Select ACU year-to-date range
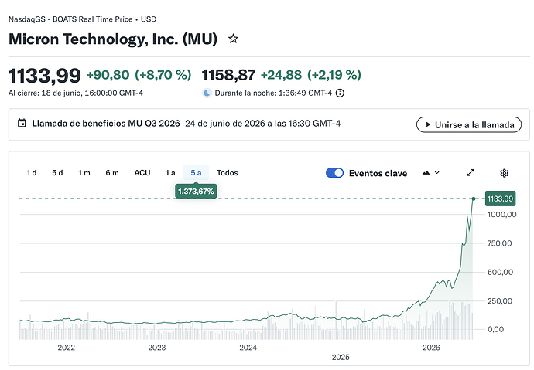The height and width of the screenshot is (370, 534). tap(142, 173)
